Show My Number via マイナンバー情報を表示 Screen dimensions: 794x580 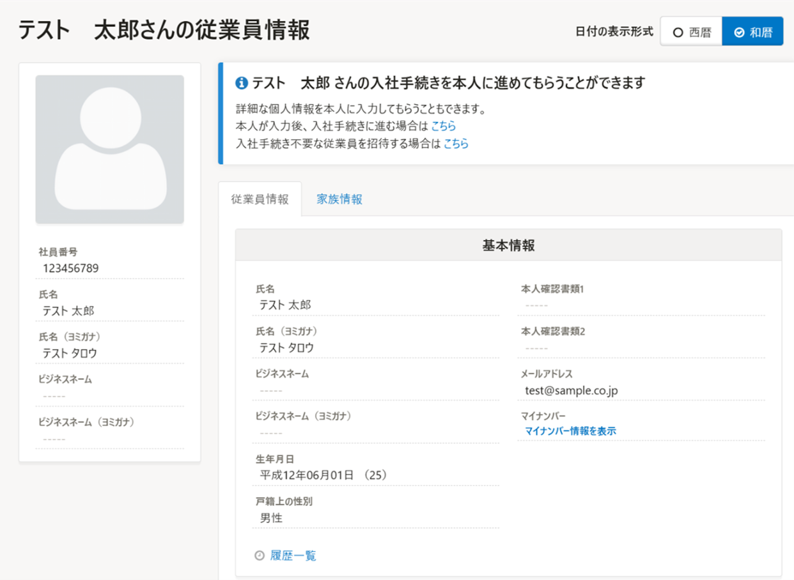(570, 431)
